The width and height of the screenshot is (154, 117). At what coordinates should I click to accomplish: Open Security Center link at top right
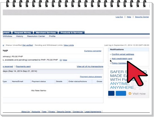[142, 17]
